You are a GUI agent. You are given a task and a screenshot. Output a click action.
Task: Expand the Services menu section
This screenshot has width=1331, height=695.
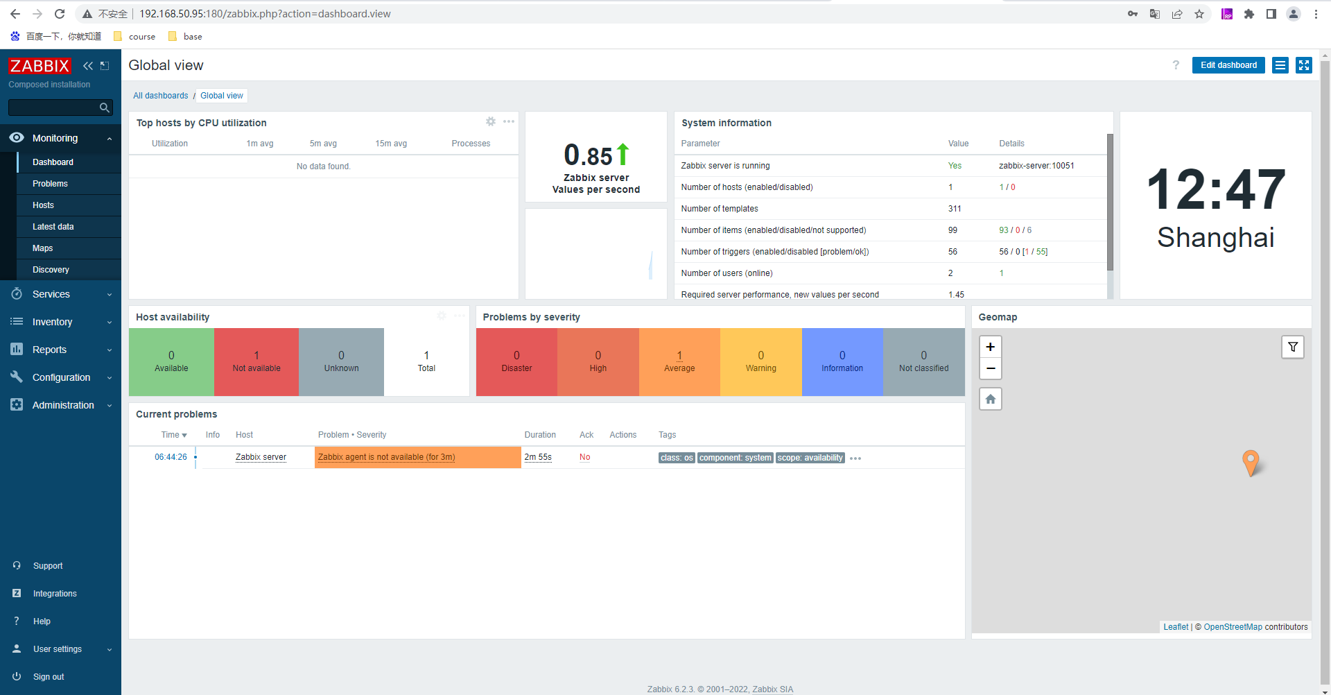pos(60,294)
